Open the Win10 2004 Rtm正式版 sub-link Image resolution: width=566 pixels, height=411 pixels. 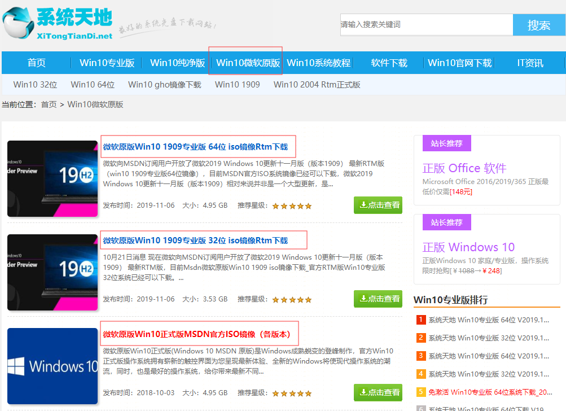point(317,85)
